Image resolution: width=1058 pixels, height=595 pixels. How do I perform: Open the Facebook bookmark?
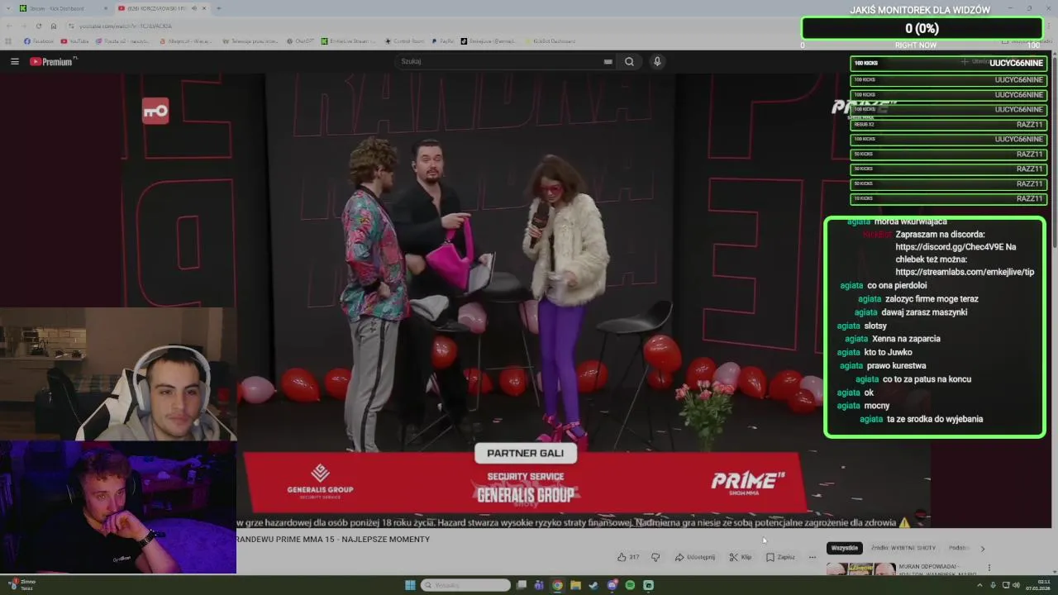pyautogui.click(x=39, y=40)
